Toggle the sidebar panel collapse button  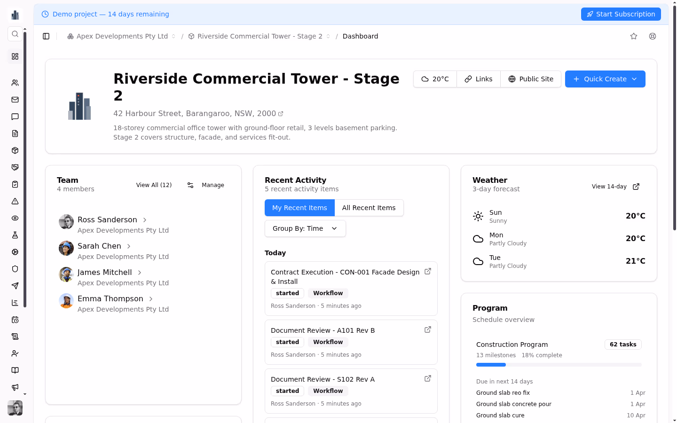coord(46,36)
